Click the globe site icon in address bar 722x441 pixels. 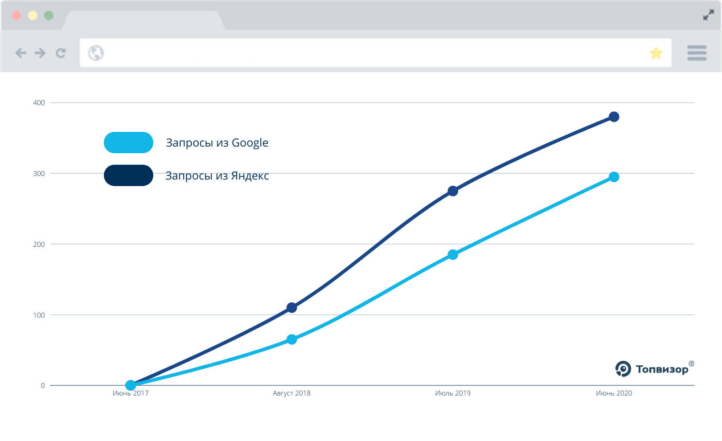(96, 53)
